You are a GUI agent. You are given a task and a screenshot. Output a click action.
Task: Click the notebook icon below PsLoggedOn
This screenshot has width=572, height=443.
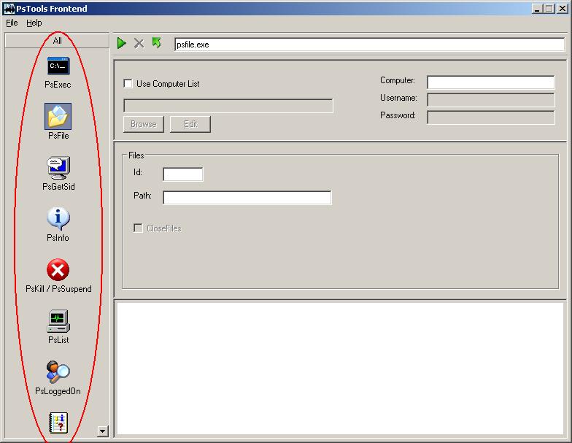58,423
